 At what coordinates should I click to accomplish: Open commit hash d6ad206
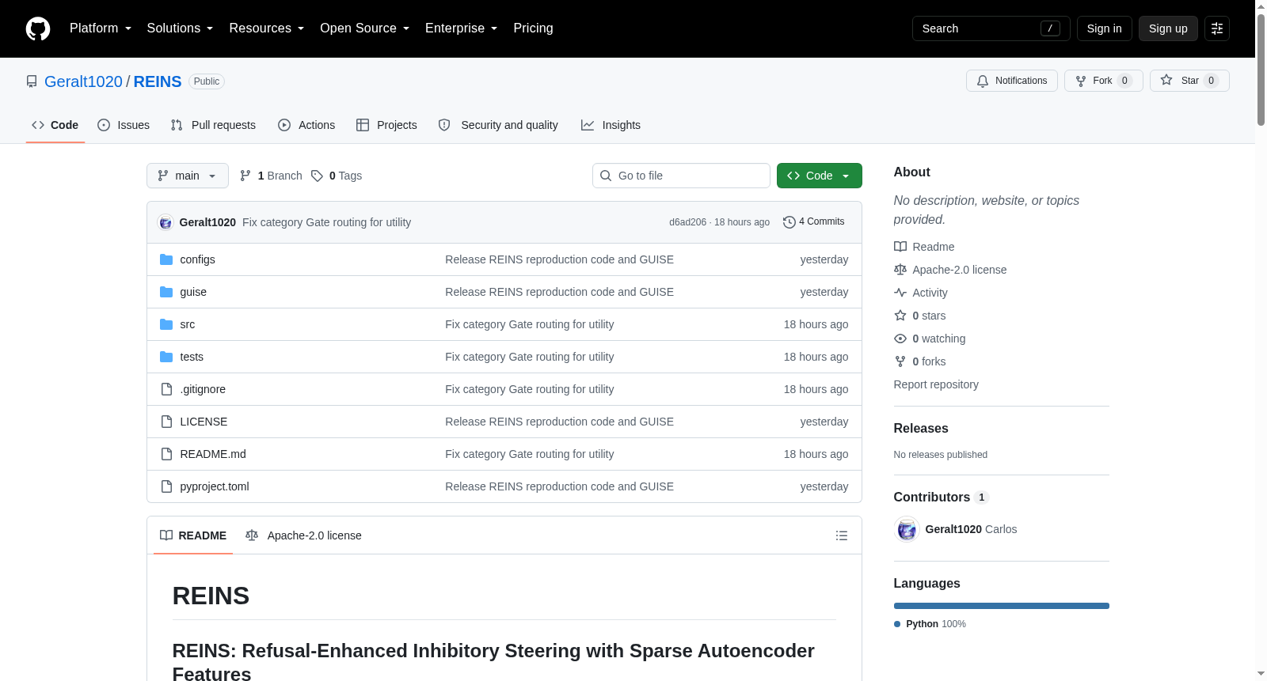click(x=687, y=222)
